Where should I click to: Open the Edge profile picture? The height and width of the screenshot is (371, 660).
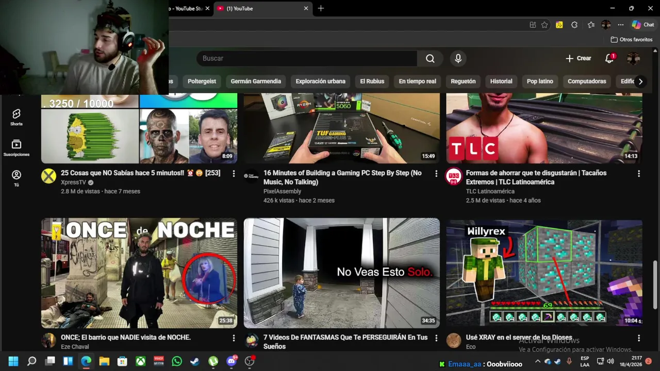(x=606, y=25)
